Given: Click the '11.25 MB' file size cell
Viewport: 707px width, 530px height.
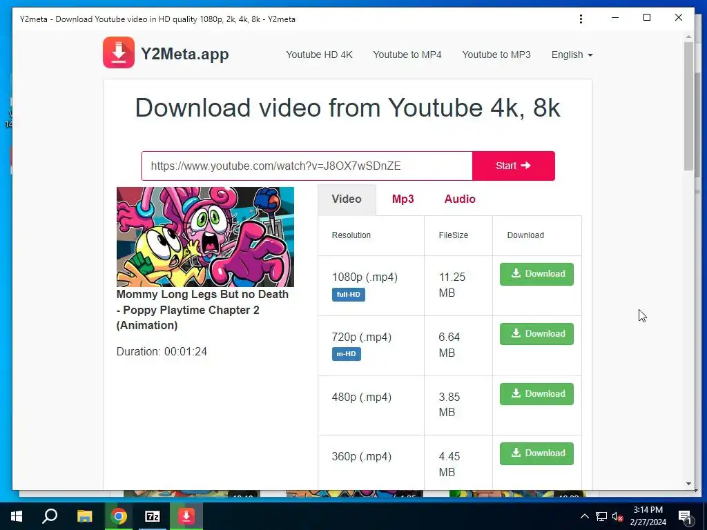Looking at the screenshot, I should point(458,286).
